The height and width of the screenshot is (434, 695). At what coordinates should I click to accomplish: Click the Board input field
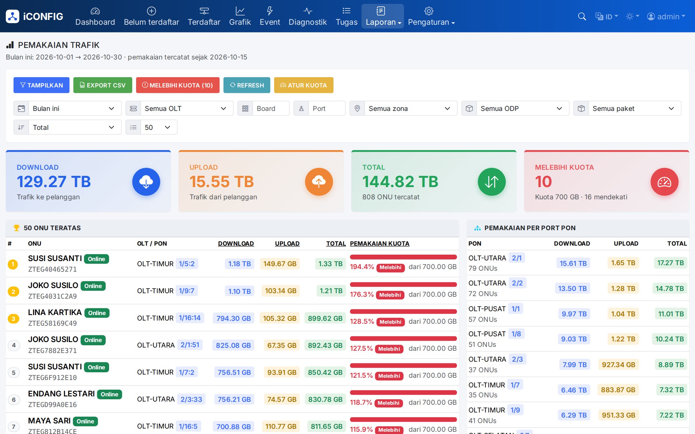coord(271,108)
